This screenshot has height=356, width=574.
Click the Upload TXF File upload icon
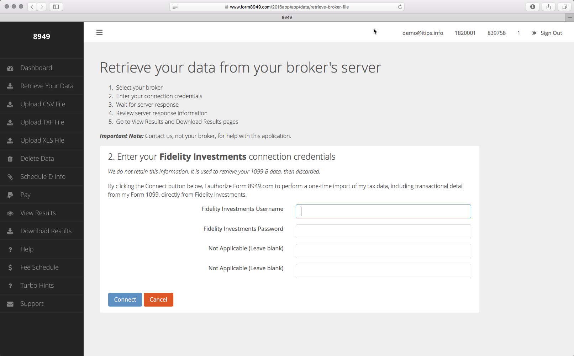[x=10, y=122]
